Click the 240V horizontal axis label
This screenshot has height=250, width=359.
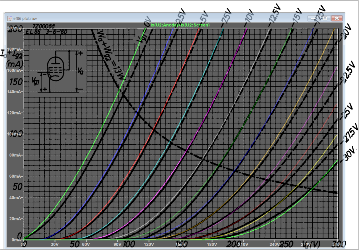[x=275, y=244]
